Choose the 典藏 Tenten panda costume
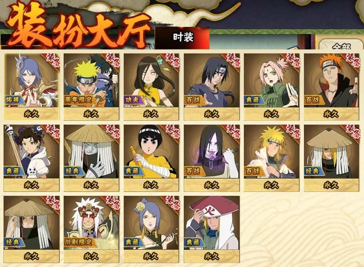Screen dimensions: 364x267 (x=32, y=158)
